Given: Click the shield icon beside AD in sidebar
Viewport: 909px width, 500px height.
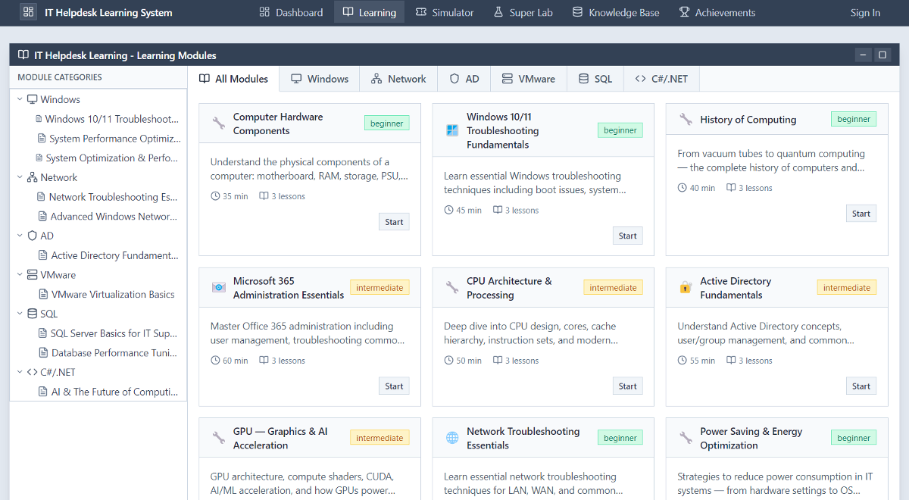Looking at the screenshot, I should 33,236.
